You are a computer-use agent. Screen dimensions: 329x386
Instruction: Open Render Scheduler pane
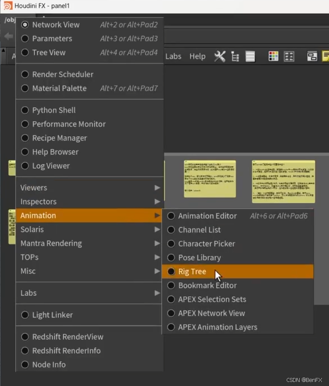(89, 74)
